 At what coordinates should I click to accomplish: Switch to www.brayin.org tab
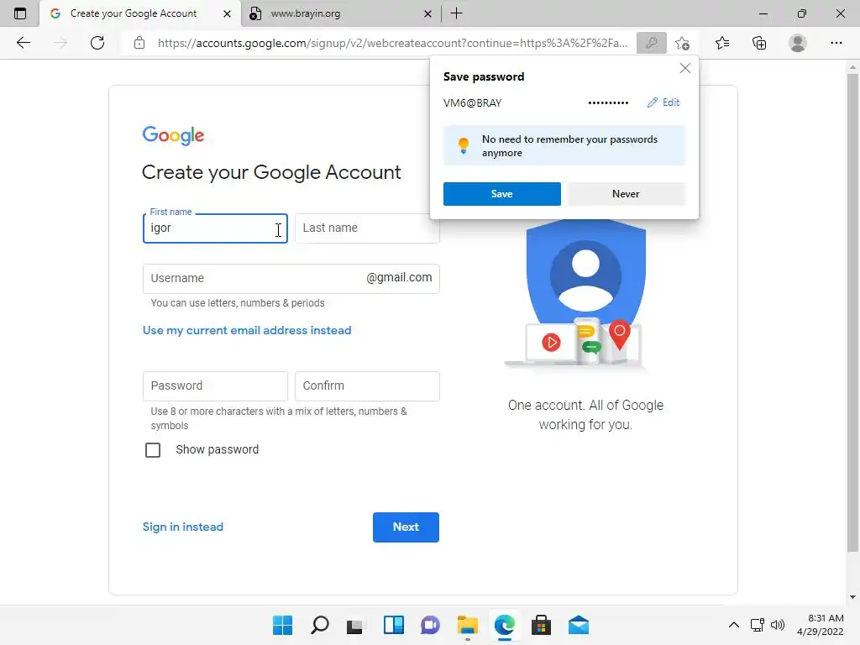306,13
